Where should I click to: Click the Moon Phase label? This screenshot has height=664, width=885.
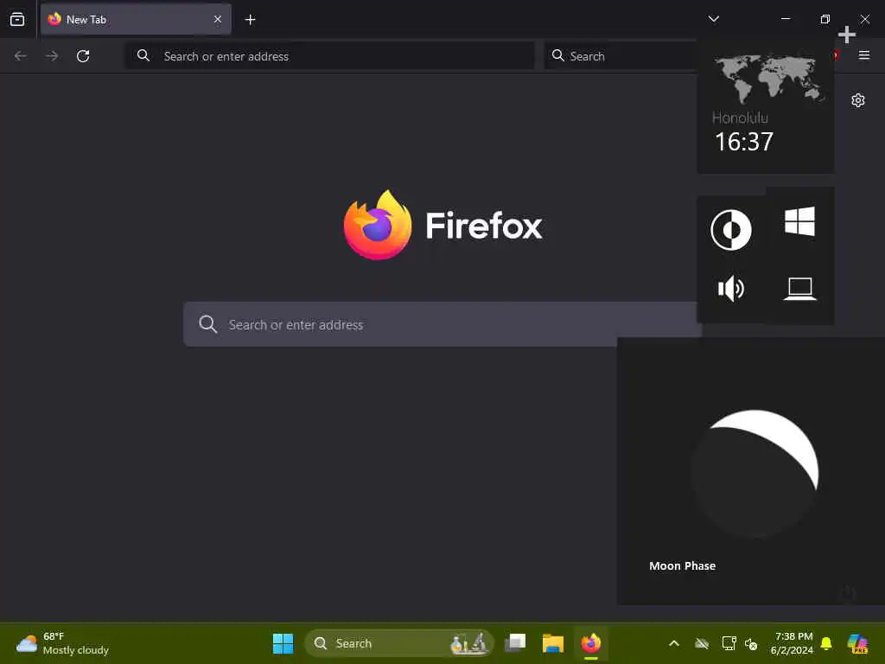(x=683, y=565)
